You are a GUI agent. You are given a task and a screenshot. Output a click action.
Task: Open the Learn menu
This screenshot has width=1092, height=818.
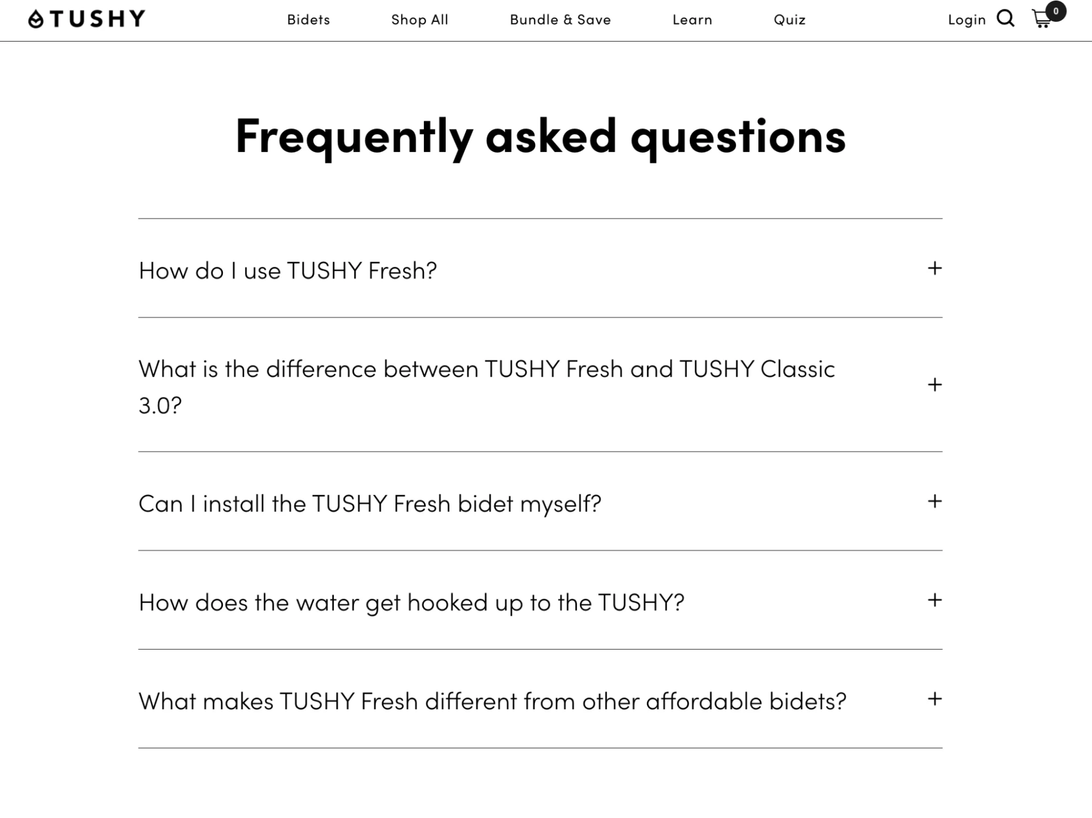pyautogui.click(x=692, y=20)
